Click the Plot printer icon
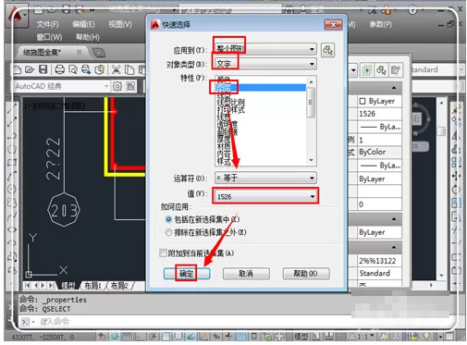The height and width of the screenshot is (345, 467). pos(59,70)
